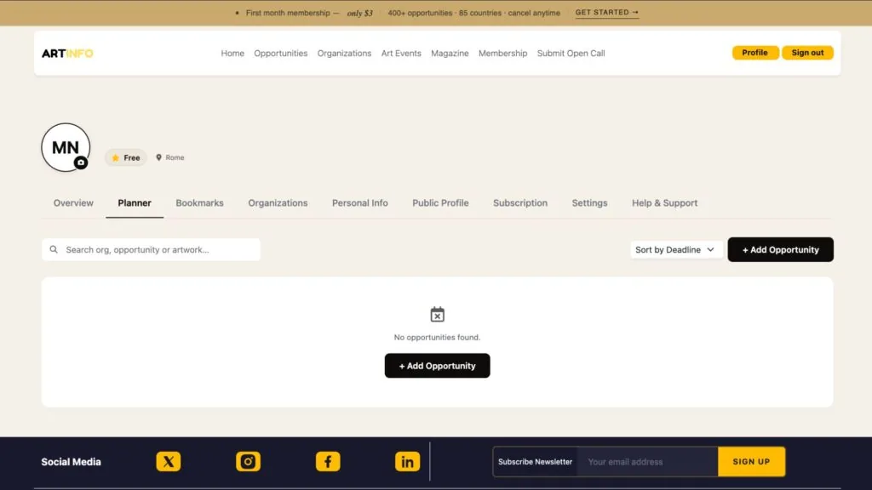Go to the Organizations profile tab

[x=278, y=202]
